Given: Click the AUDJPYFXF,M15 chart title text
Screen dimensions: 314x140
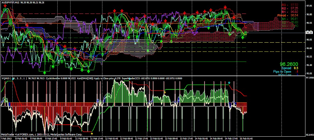Looking at the screenshot, I should point(11,2).
